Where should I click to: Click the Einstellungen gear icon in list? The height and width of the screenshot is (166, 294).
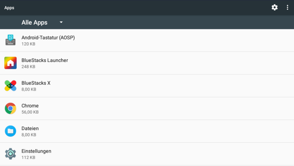click(10, 154)
